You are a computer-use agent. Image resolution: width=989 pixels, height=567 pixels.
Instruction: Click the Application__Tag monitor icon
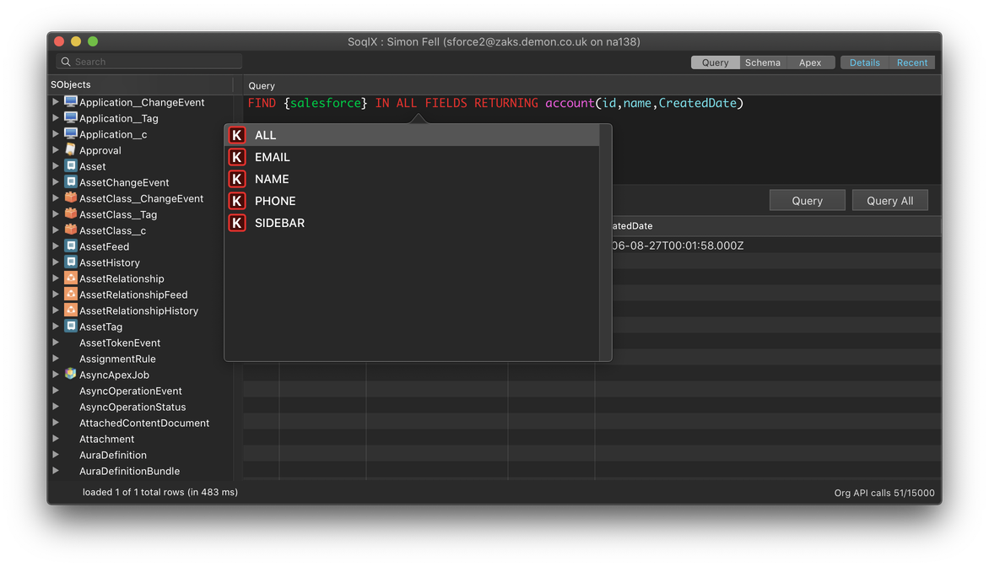pyautogui.click(x=71, y=118)
